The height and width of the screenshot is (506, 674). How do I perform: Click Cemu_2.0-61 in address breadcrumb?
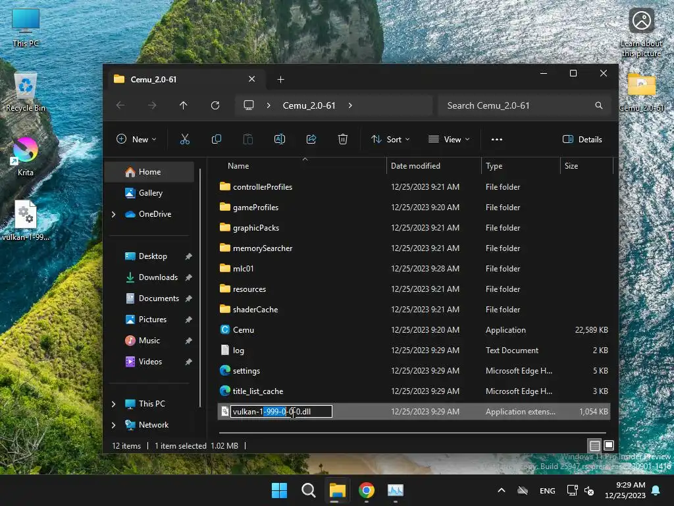(x=309, y=105)
